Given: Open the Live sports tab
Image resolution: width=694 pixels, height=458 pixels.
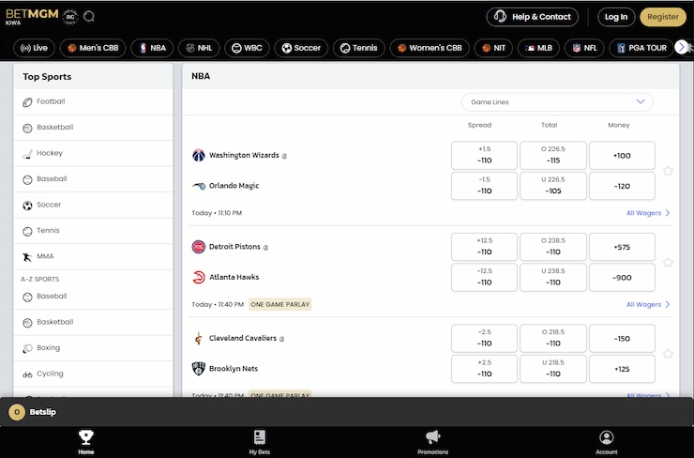Looking at the screenshot, I should click(x=34, y=48).
